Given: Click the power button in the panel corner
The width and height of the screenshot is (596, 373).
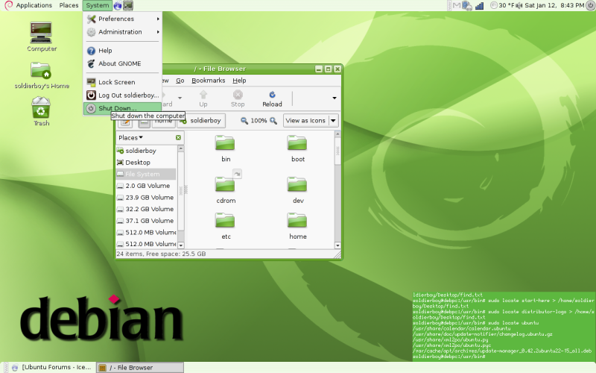Looking at the screenshot, I should click(x=590, y=5).
